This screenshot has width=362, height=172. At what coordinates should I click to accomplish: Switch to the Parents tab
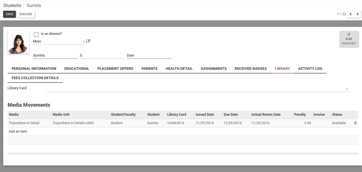click(149, 69)
